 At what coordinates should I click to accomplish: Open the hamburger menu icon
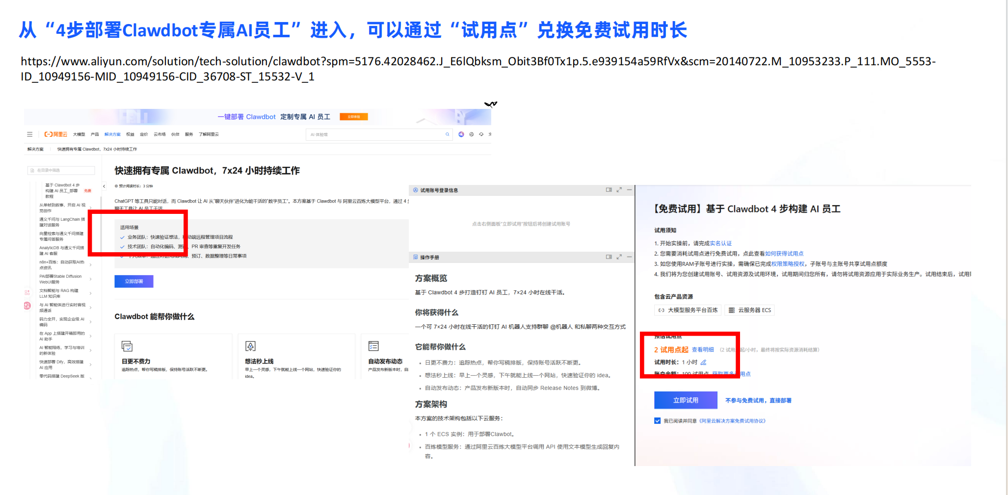(30, 134)
